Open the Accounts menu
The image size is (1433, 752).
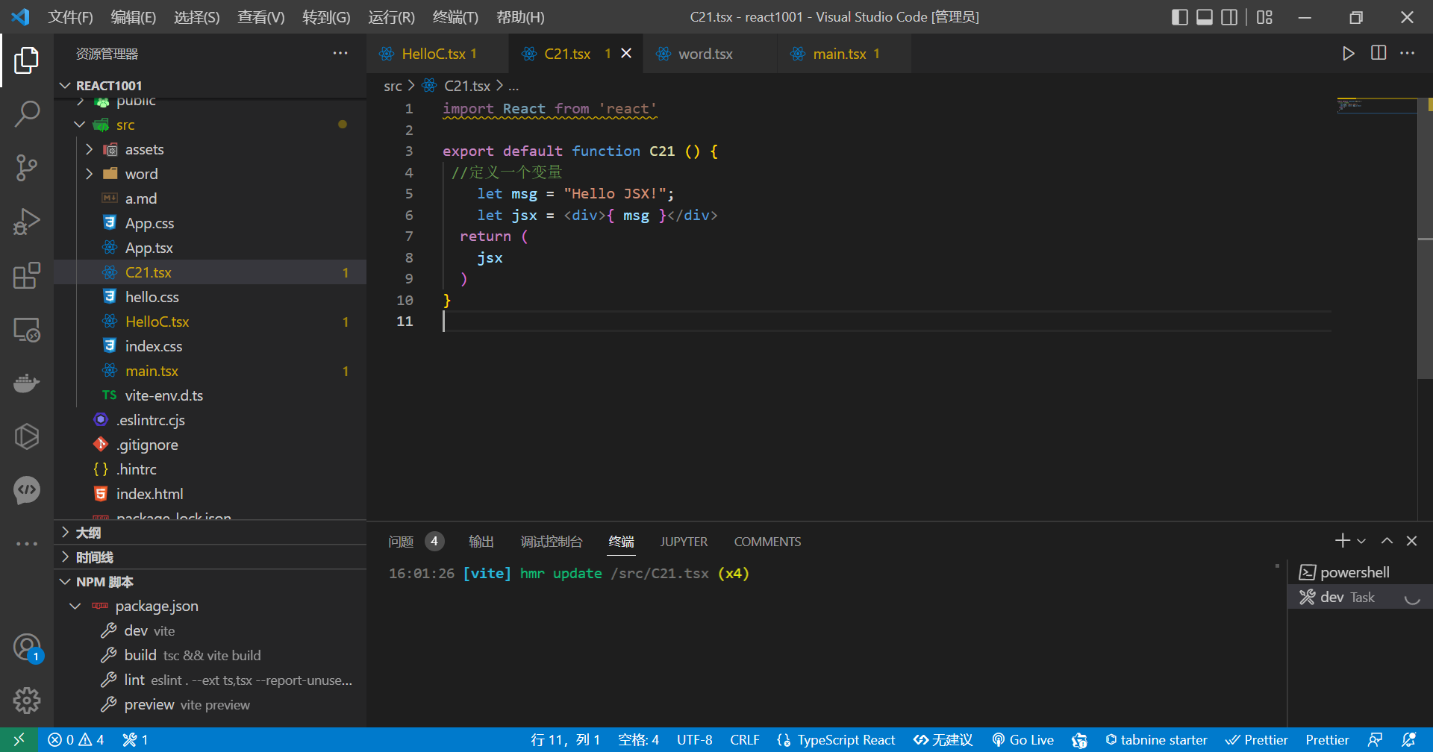pyautogui.click(x=27, y=647)
